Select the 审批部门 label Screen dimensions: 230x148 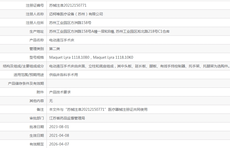pyautogui.click(x=37, y=118)
